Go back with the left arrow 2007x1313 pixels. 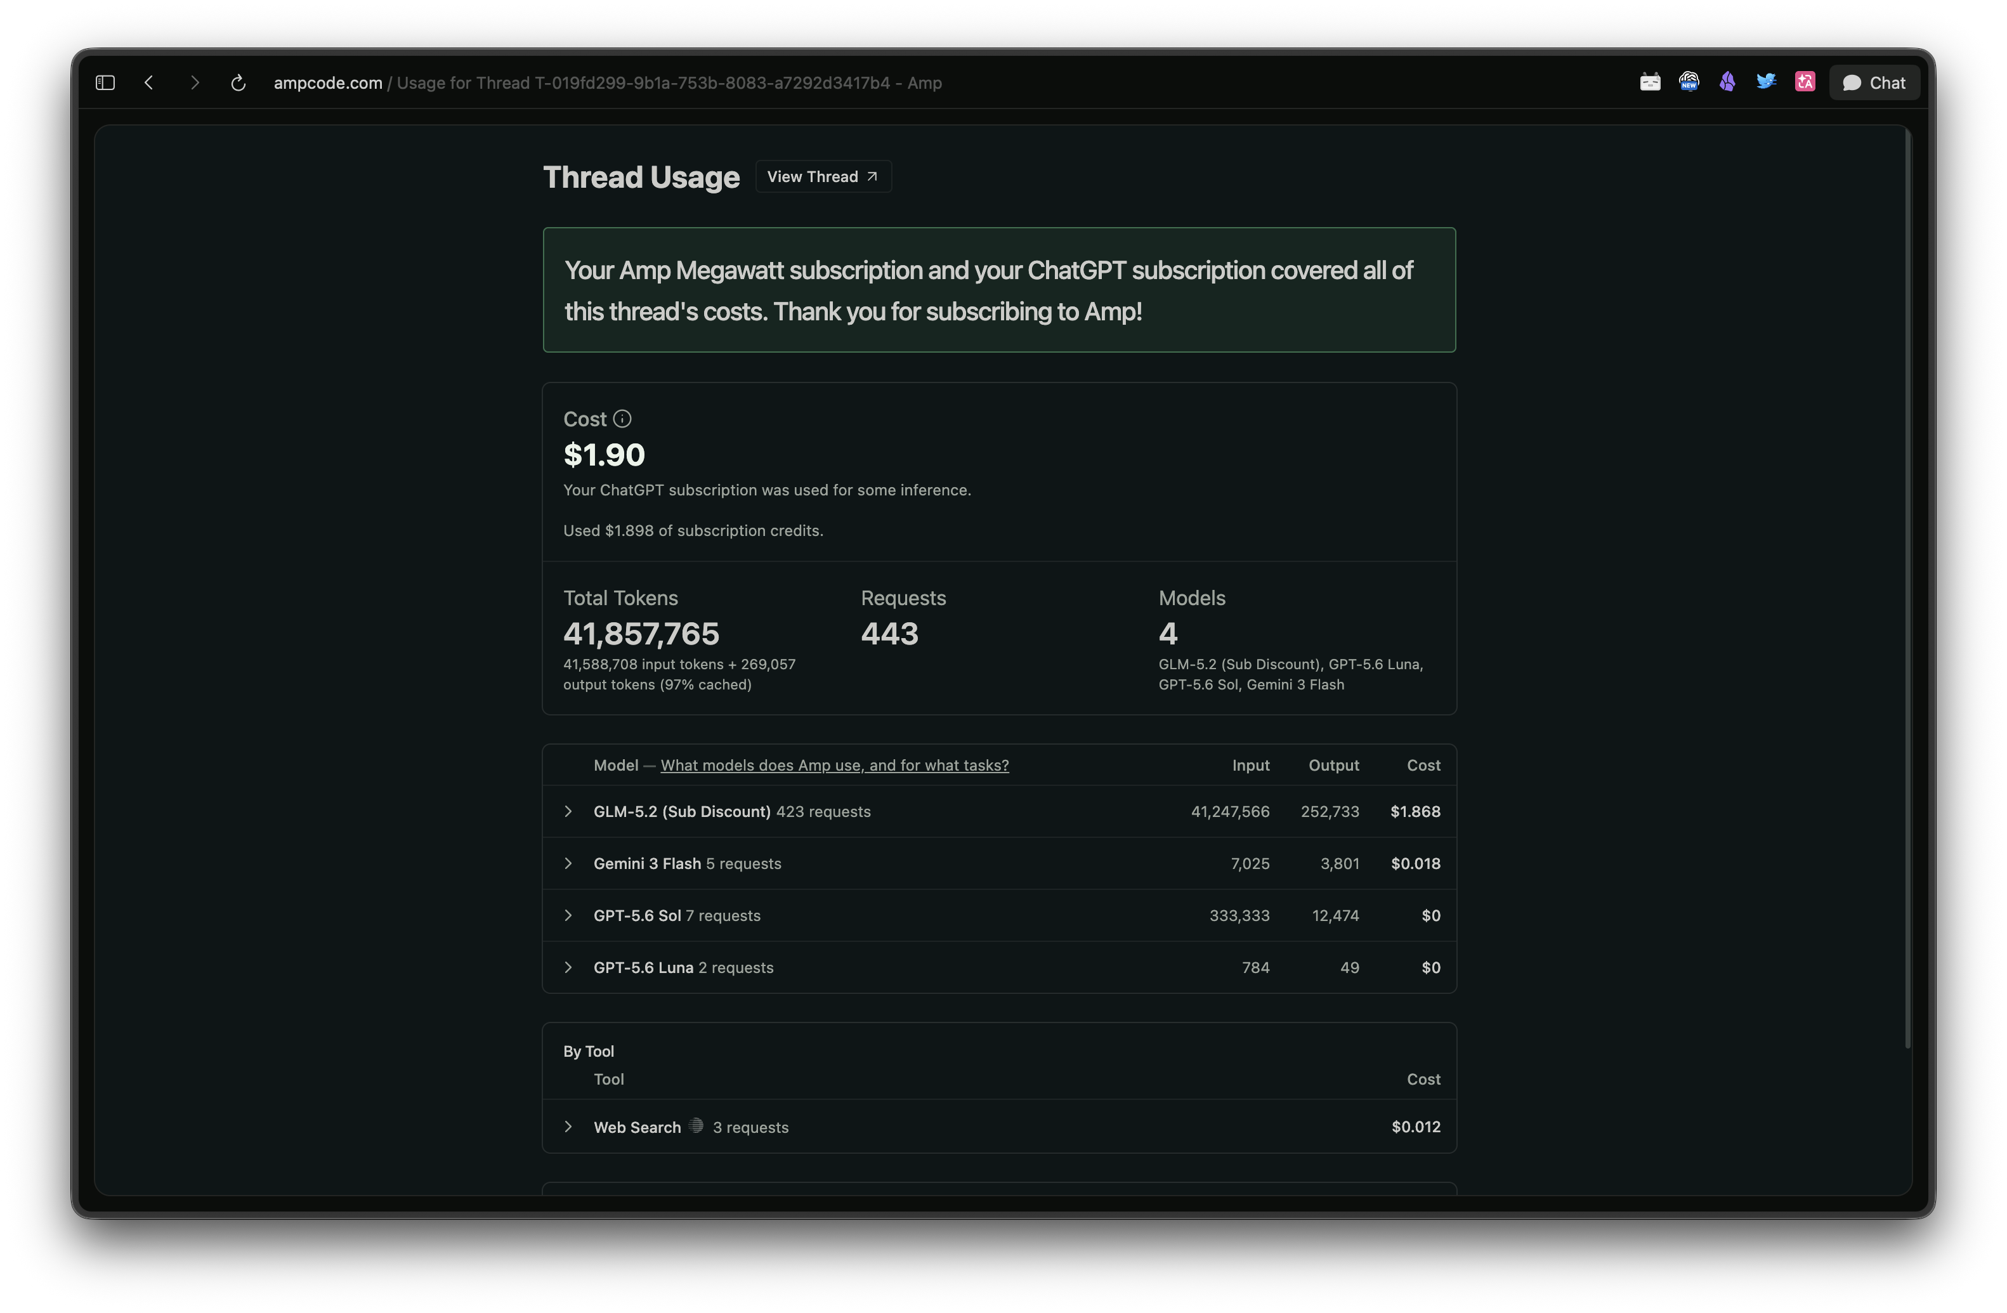(149, 82)
